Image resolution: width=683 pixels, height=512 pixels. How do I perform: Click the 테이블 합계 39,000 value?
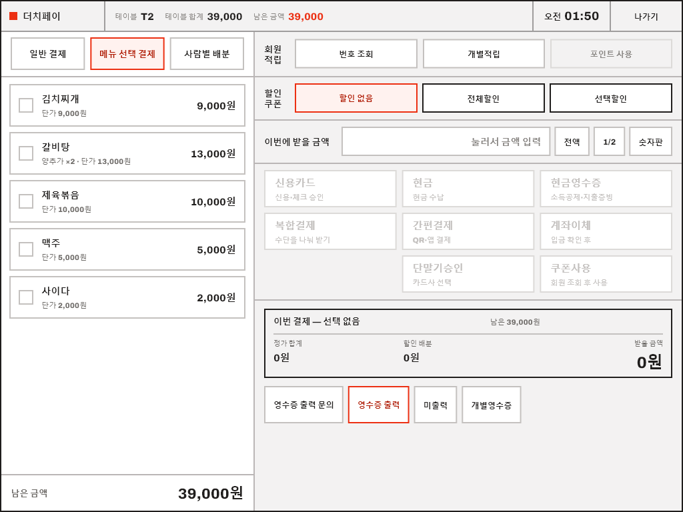224,17
